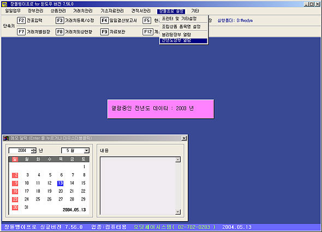The height and width of the screenshot is (232, 322).
Task: Click the F5 shortcut key box
Action: (147, 21)
